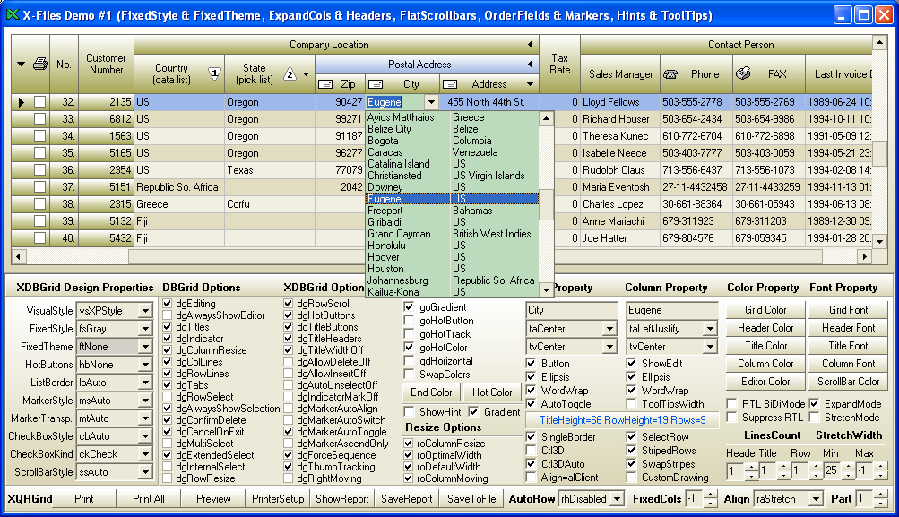Click the telephone icon in the Phone column header
899x517 pixels.
pyautogui.click(x=670, y=74)
